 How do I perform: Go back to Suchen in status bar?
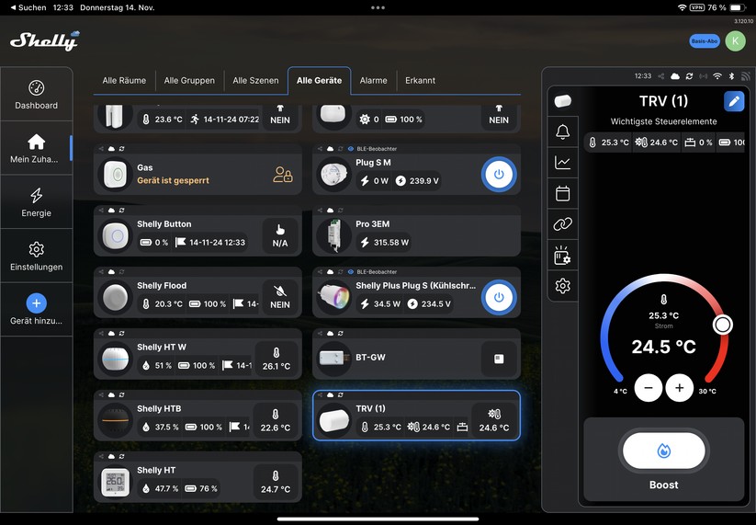click(x=28, y=7)
